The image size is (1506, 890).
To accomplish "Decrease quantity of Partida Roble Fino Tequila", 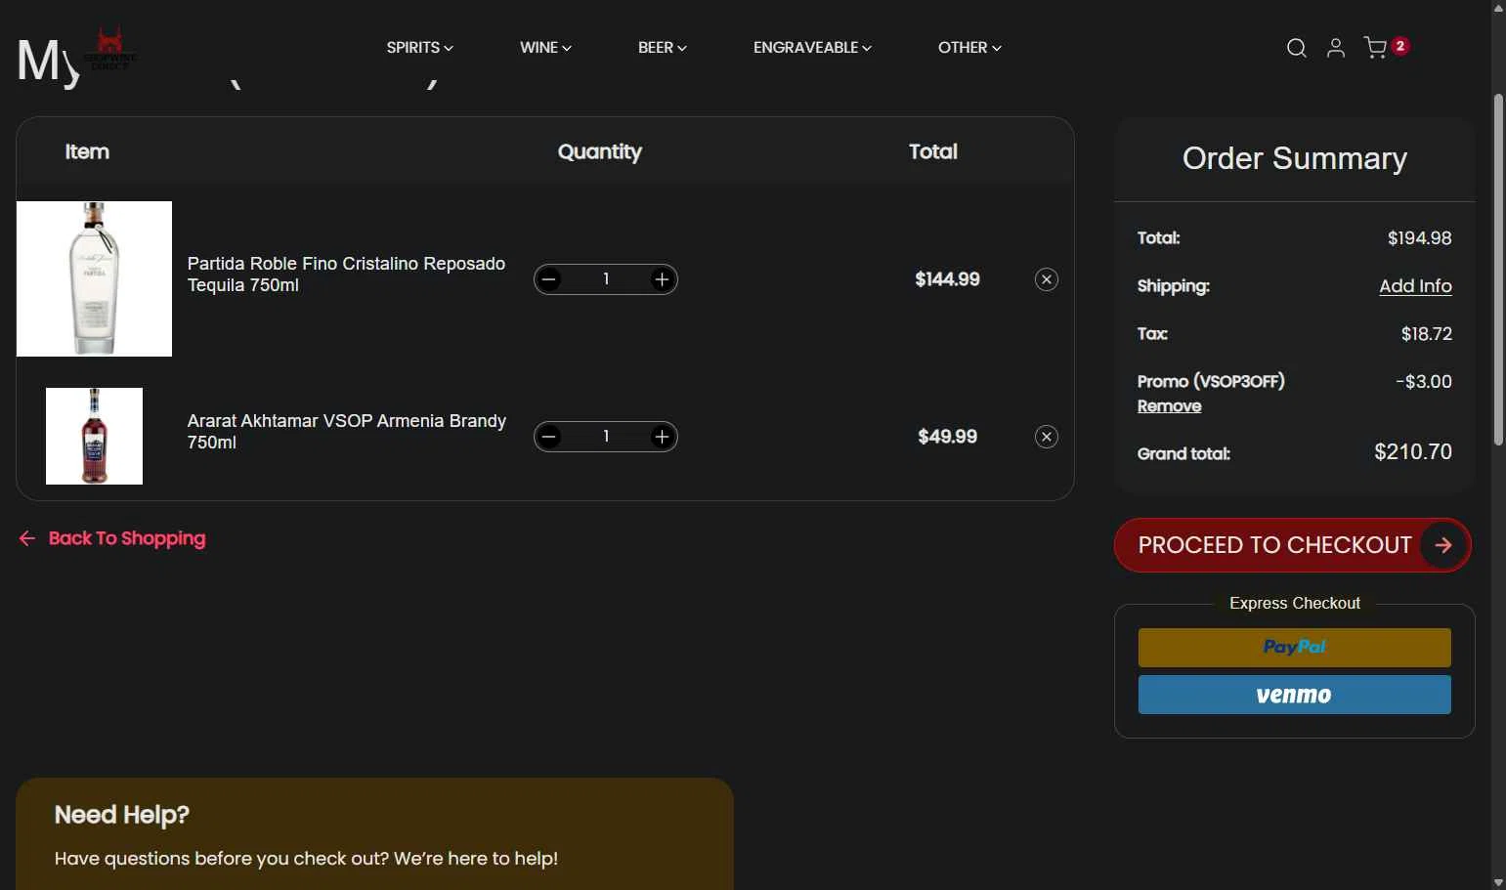I will click(x=549, y=279).
